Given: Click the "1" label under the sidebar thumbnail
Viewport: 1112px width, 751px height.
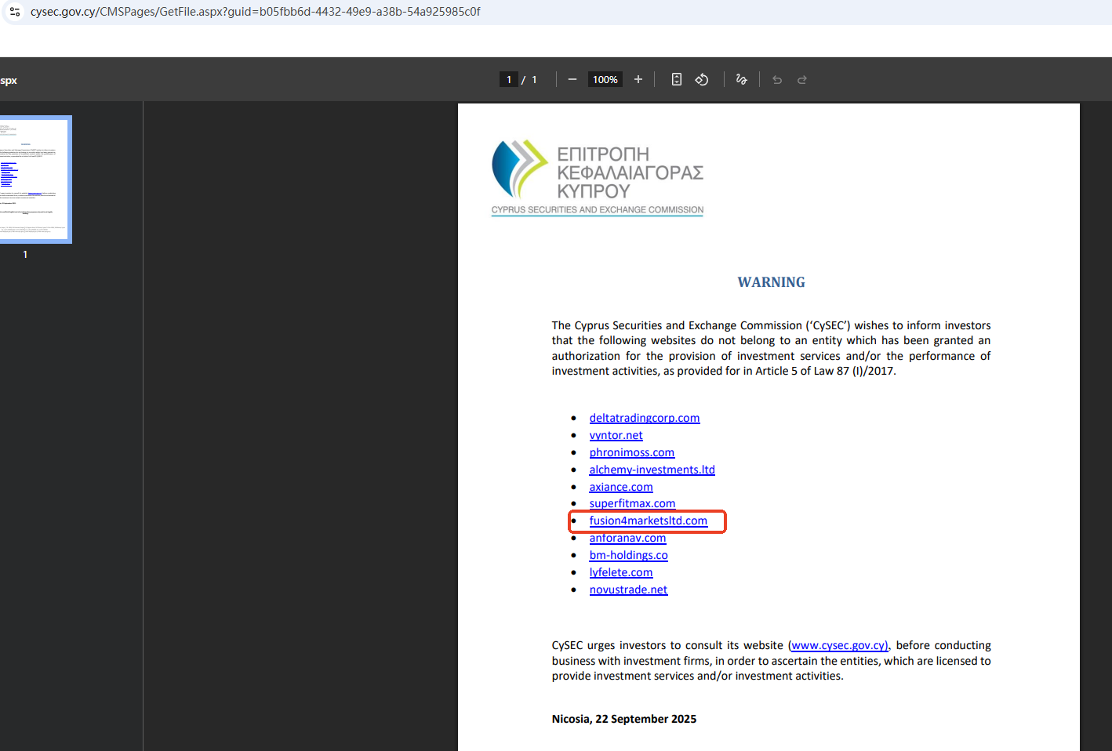Looking at the screenshot, I should (x=25, y=255).
